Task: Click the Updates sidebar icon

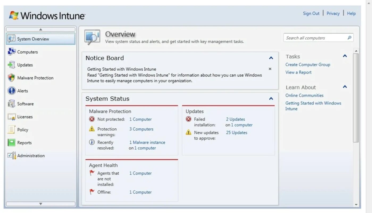Action: click(x=11, y=65)
